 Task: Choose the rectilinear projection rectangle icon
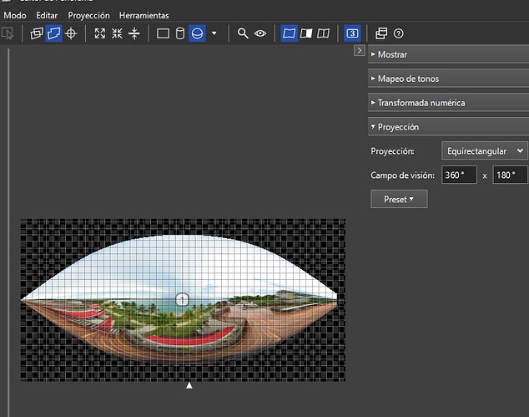(164, 33)
